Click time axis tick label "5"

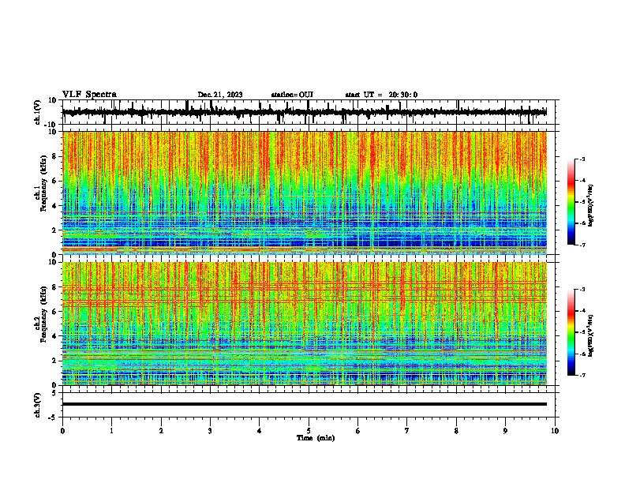(309, 431)
